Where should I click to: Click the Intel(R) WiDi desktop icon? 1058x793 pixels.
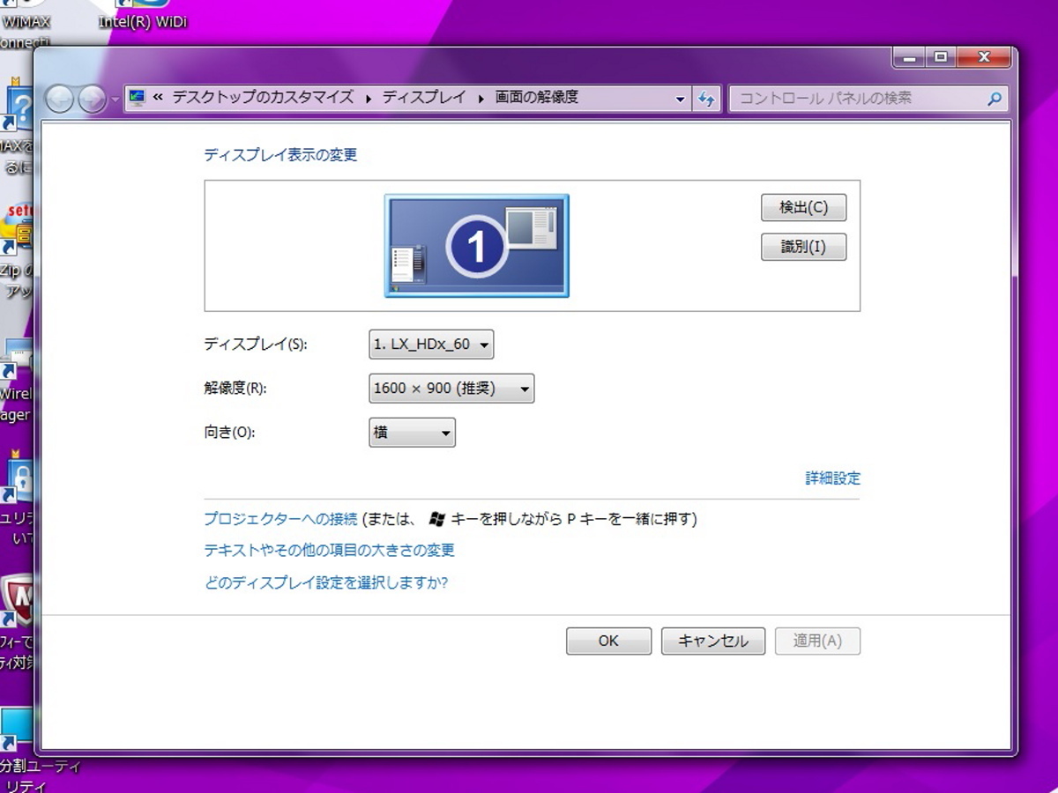pos(143,15)
